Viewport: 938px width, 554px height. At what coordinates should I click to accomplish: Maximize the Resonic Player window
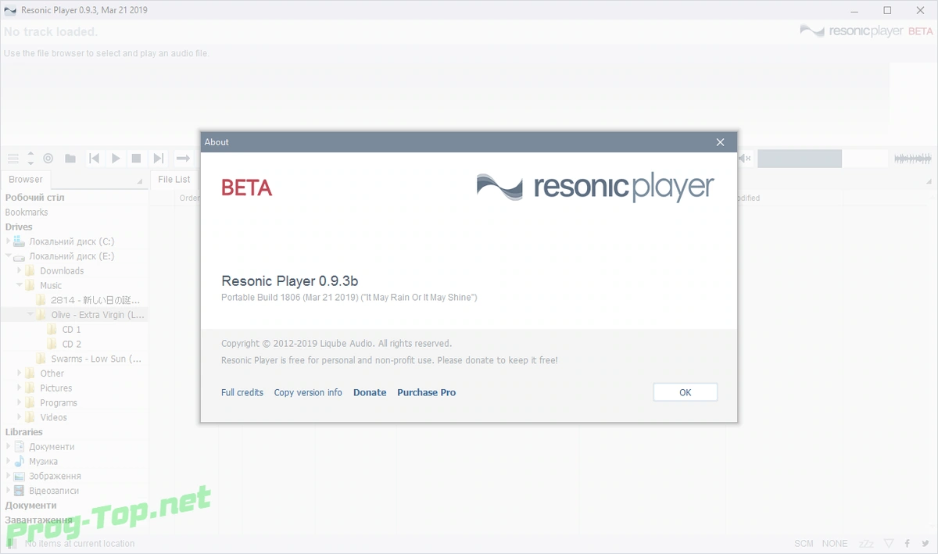click(x=887, y=10)
